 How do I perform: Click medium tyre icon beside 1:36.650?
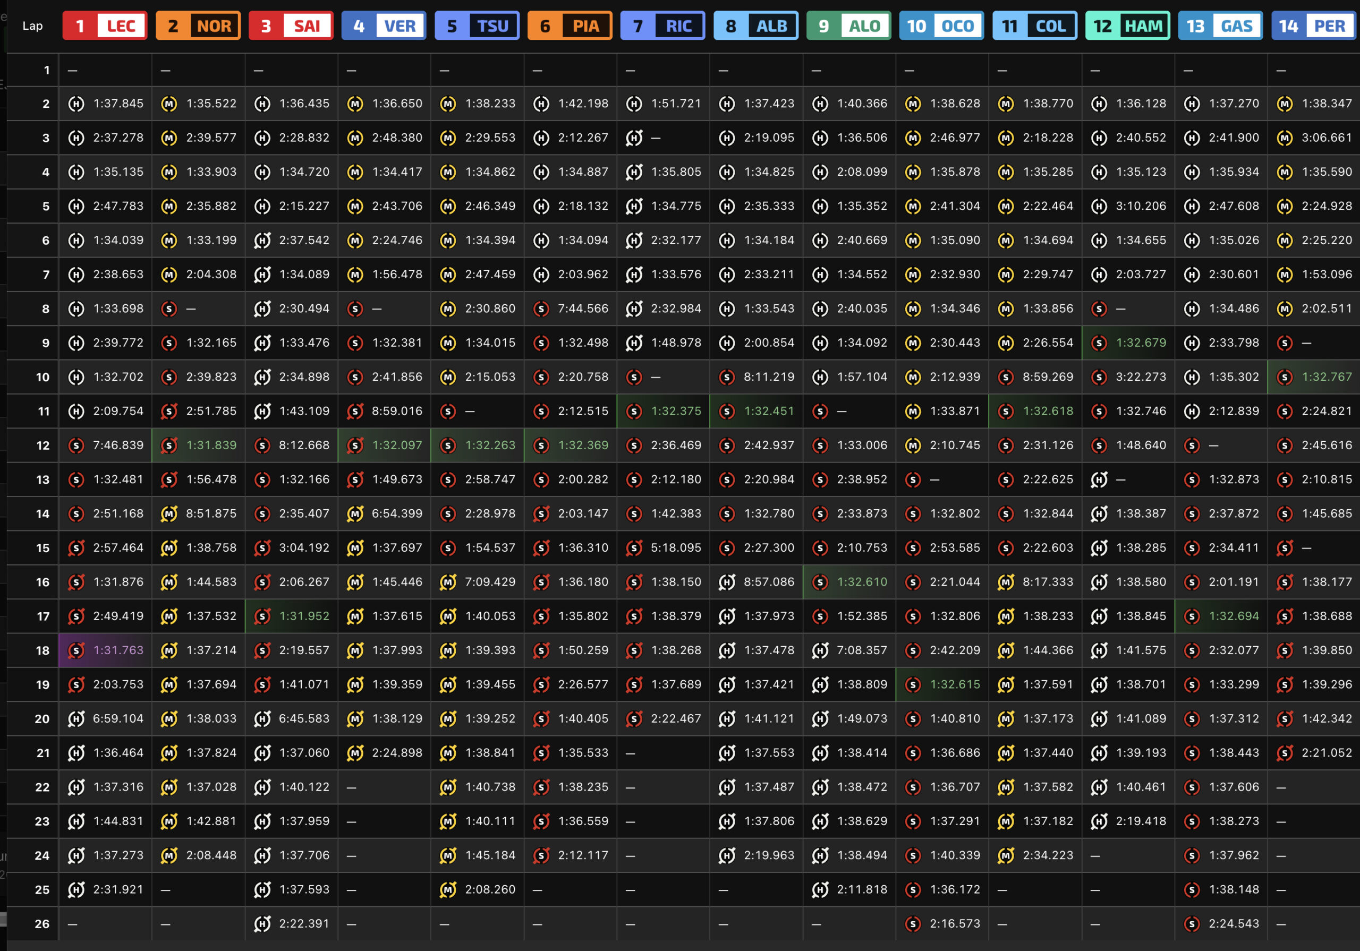[x=355, y=104]
